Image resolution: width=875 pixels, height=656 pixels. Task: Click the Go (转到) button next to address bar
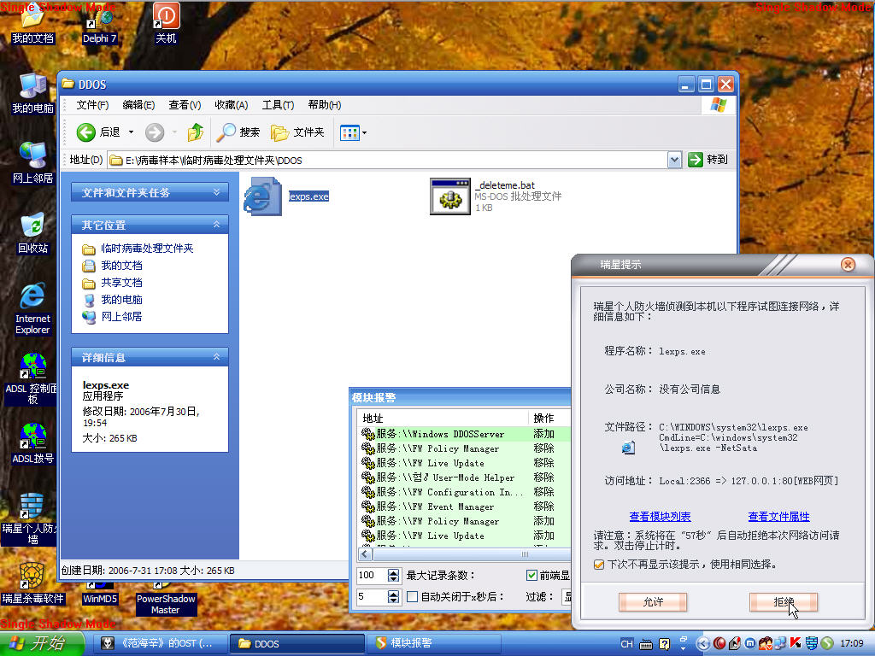[x=708, y=160]
